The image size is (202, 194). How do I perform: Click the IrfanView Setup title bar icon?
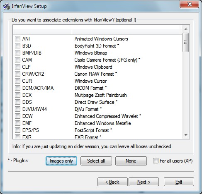7,6
